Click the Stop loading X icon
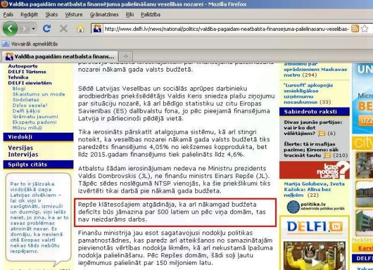Image resolution: width=373 pixels, height=270 pixels. click(63, 28)
